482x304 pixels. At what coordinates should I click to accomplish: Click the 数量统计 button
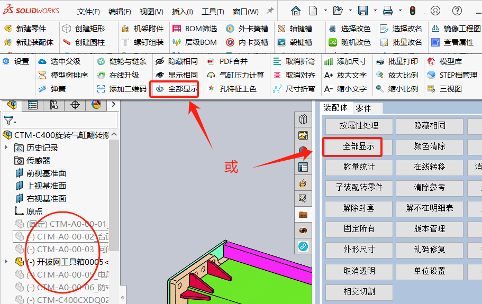tap(359, 167)
